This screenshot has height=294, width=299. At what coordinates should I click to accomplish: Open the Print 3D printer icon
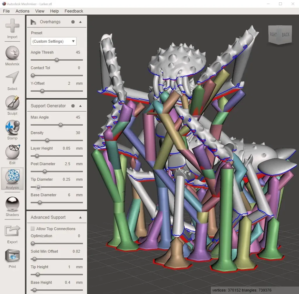(12, 255)
